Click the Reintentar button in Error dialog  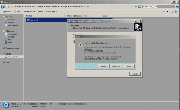click(x=116, y=66)
